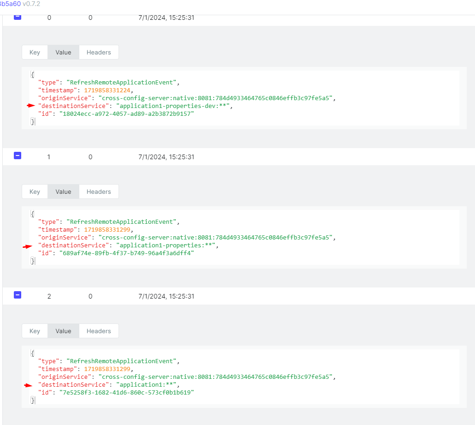The height and width of the screenshot is (425, 475).
Task: Click type "RefreshRemoteApplicationEvent" in message 2
Action: 121,361
